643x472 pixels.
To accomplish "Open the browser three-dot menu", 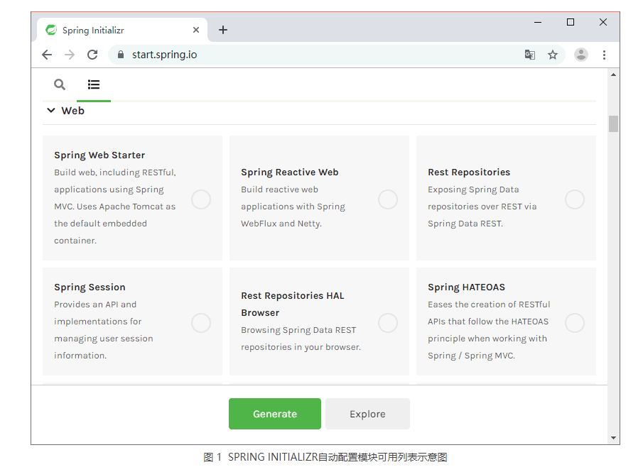I will tap(604, 55).
